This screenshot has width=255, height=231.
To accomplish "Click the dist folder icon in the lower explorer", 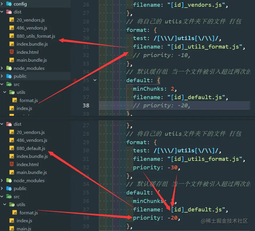I will coord(9,124).
